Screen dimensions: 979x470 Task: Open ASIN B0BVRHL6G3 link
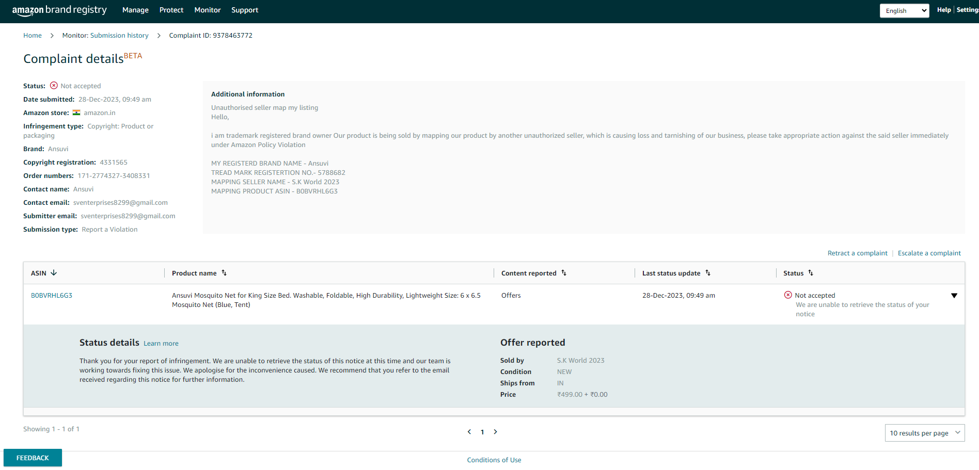pos(52,296)
